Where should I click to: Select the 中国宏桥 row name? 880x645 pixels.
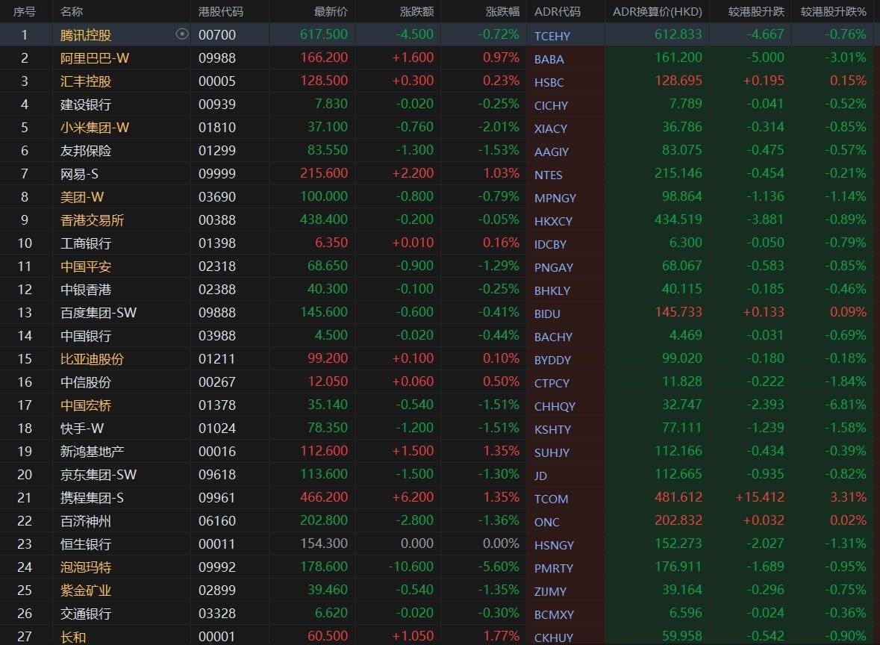click(86, 405)
